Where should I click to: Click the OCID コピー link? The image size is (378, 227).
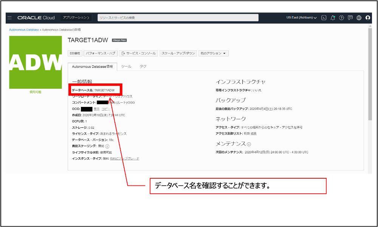click(x=105, y=109)
